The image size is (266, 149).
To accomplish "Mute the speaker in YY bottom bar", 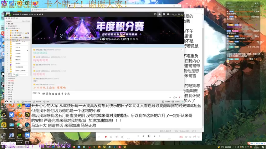I will point(11,102).
